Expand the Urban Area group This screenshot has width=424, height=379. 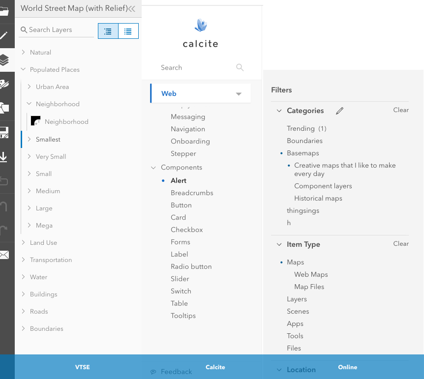(x=29, y=87)
